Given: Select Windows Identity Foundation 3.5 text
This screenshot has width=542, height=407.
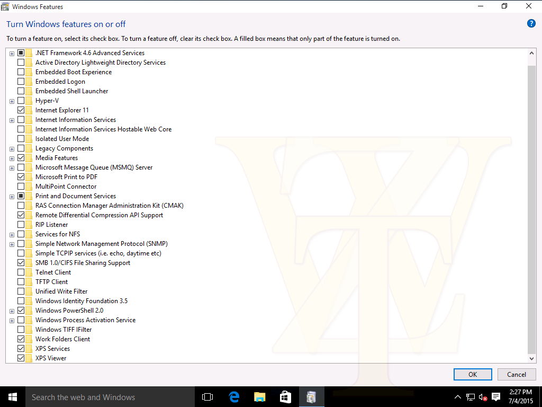Looking at the screenshot, I should pos(82,301).
